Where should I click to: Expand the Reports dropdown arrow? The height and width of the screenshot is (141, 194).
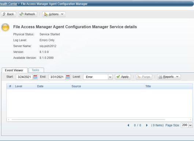click(177, 77)
